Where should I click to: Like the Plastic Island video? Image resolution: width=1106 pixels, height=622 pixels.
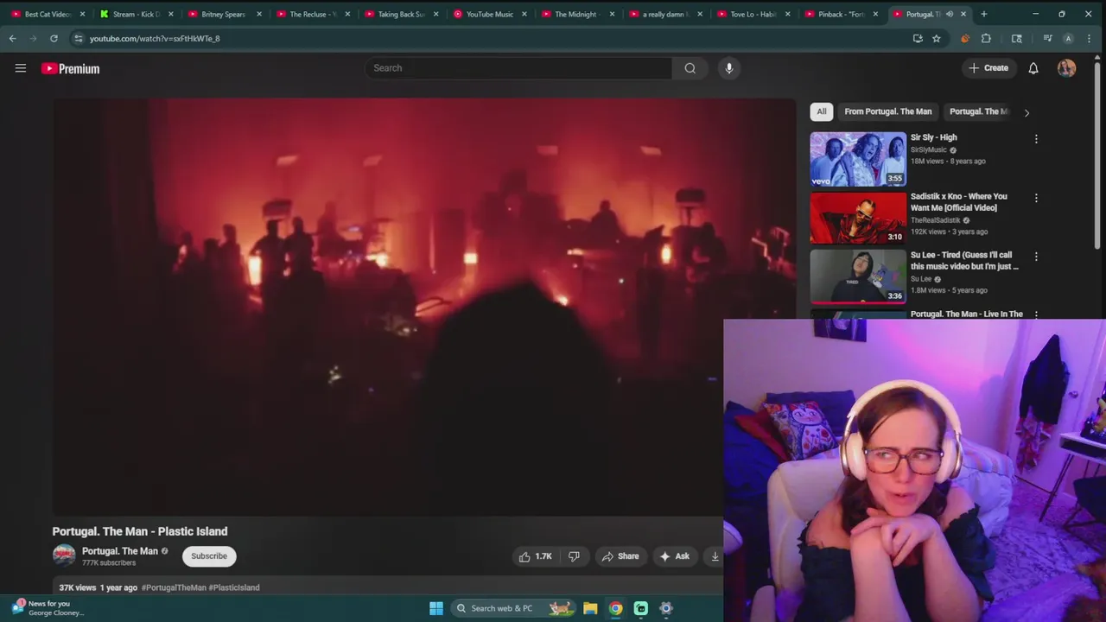[535, 556]
